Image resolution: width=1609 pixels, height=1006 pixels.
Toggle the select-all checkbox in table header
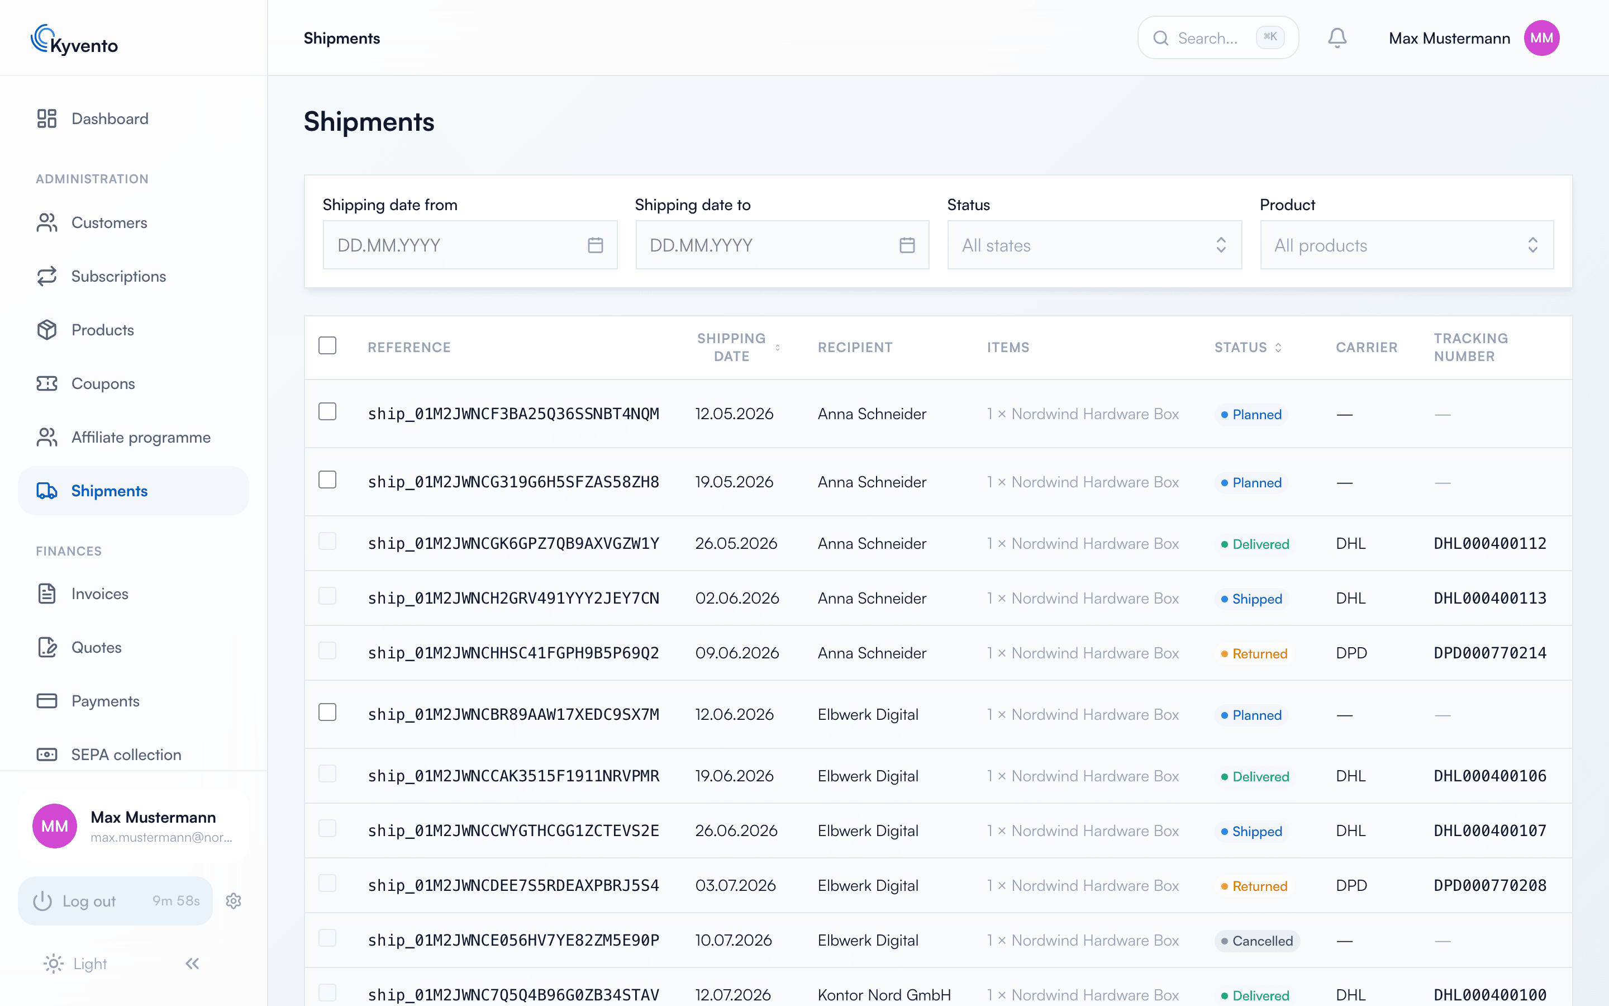[x=327, y=345]
